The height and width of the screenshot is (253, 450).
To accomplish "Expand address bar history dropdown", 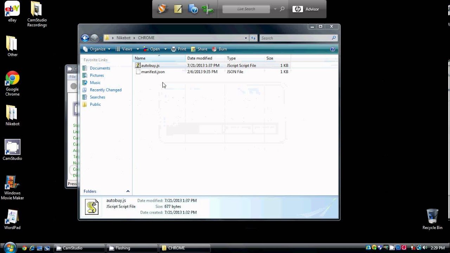I will 246,38.
